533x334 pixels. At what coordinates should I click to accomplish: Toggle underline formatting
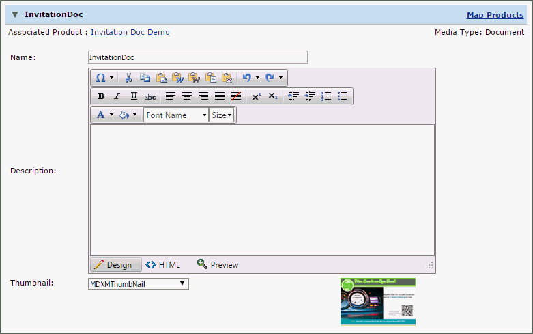(134, 96)
